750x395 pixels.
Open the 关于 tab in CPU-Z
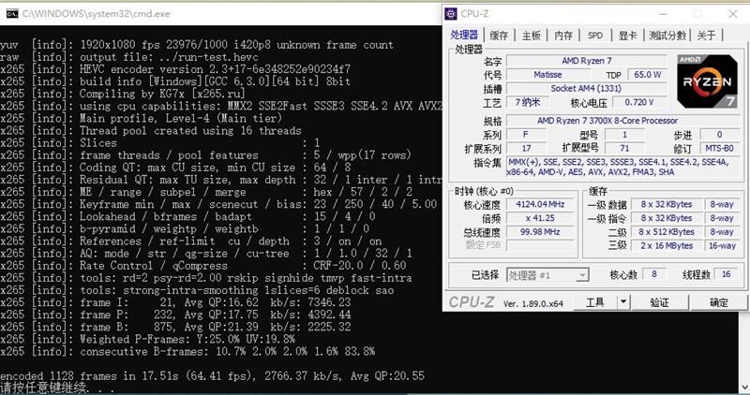(706, 36)
